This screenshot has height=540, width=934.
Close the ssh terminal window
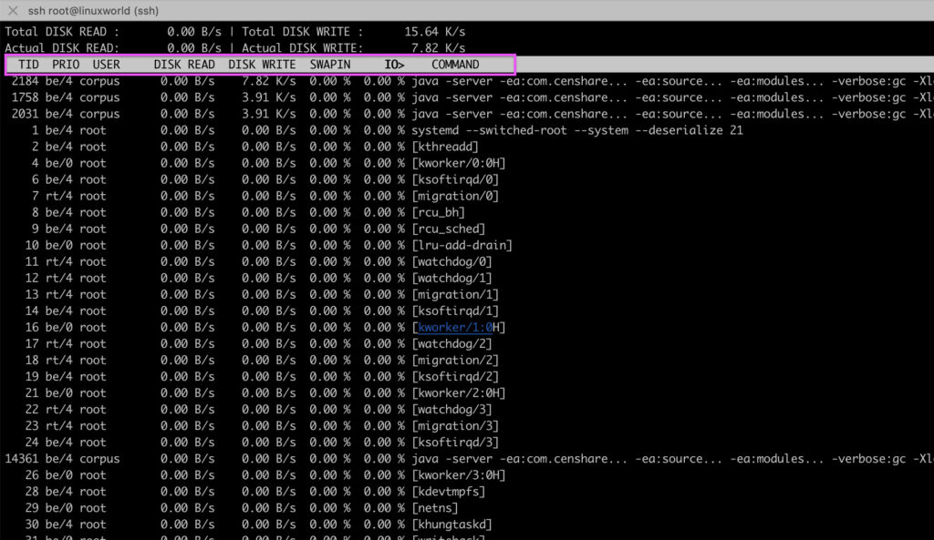coord(12,10)
